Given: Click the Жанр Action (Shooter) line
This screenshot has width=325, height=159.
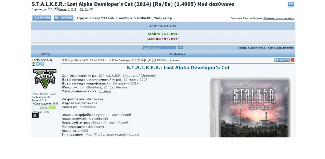Looking at the screenshot, I should (94, 87).
